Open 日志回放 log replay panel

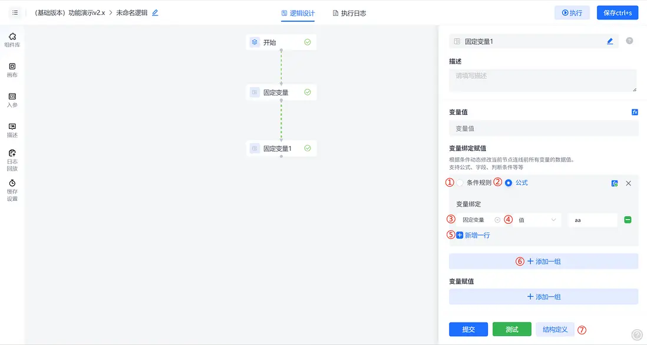(12, 159)
